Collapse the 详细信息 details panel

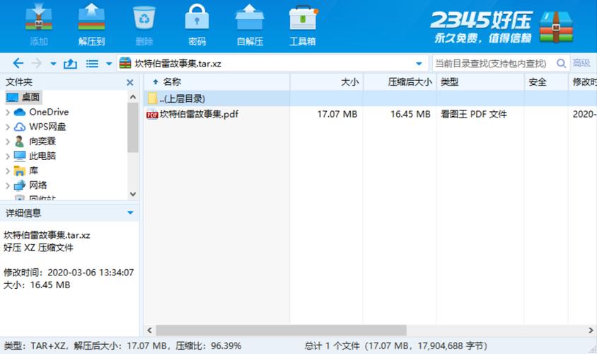pyautogui.click(x=130, y=212)
